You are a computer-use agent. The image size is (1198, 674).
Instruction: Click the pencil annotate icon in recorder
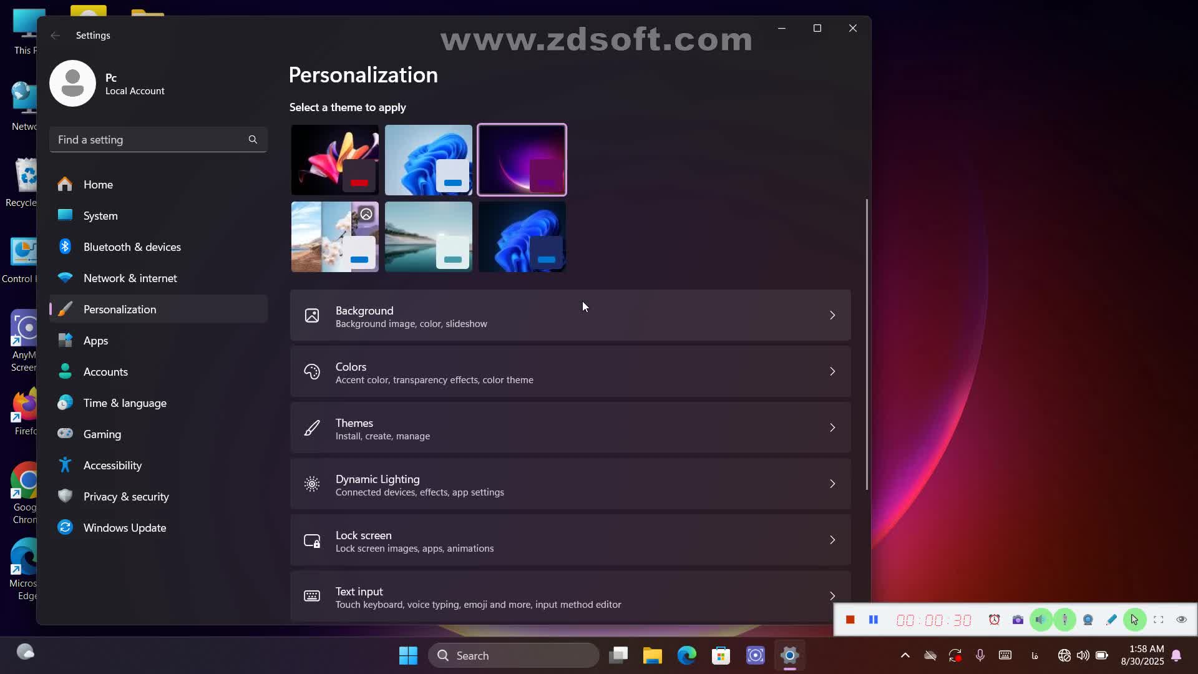pyautogui.click(x=1111, y=620)
